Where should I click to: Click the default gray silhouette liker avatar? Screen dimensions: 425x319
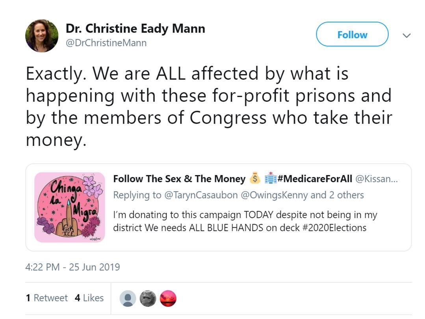click(128, 299)
